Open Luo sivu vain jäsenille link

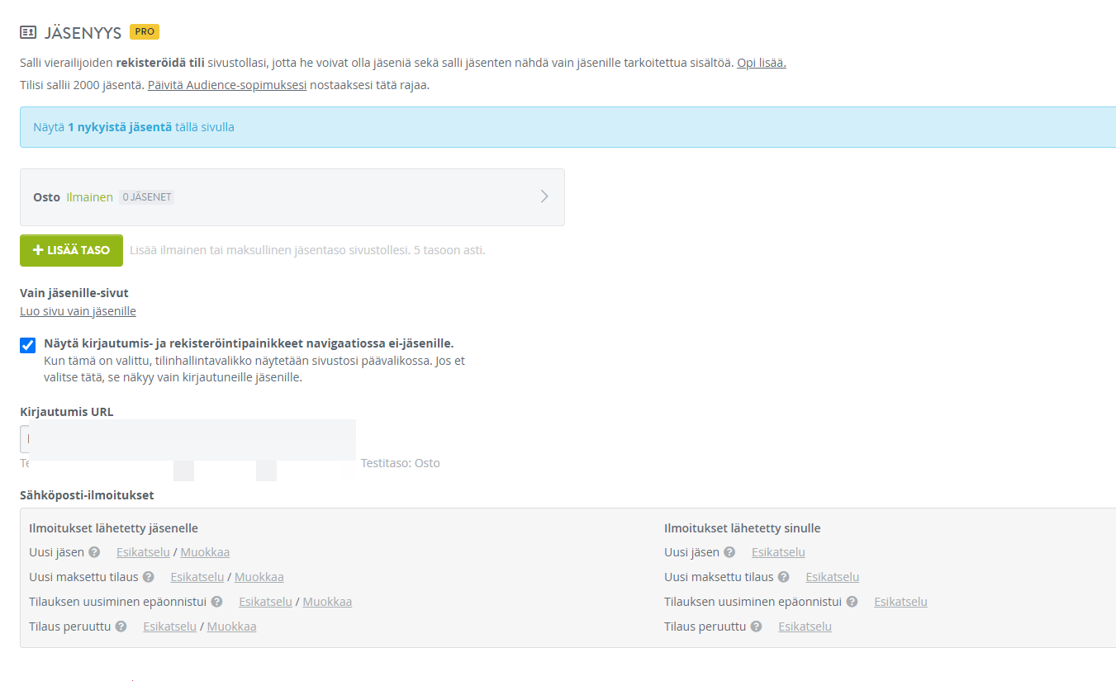click(78, 311)
